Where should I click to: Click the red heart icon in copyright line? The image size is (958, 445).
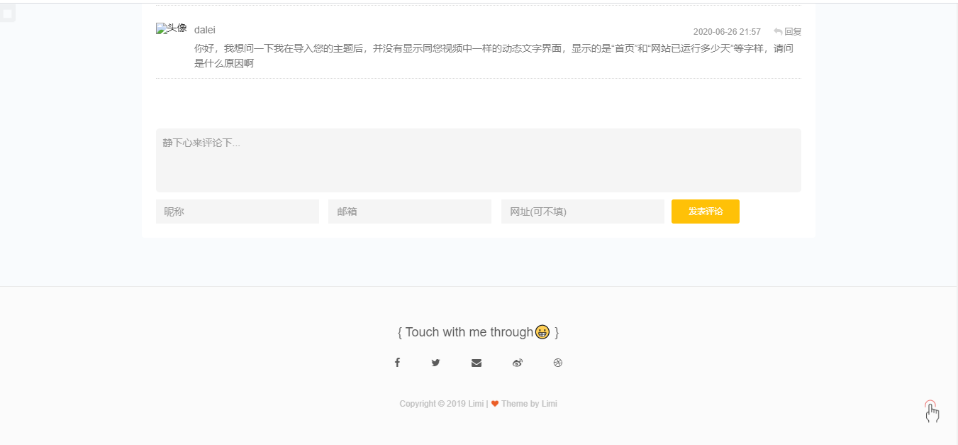(495, 404)
